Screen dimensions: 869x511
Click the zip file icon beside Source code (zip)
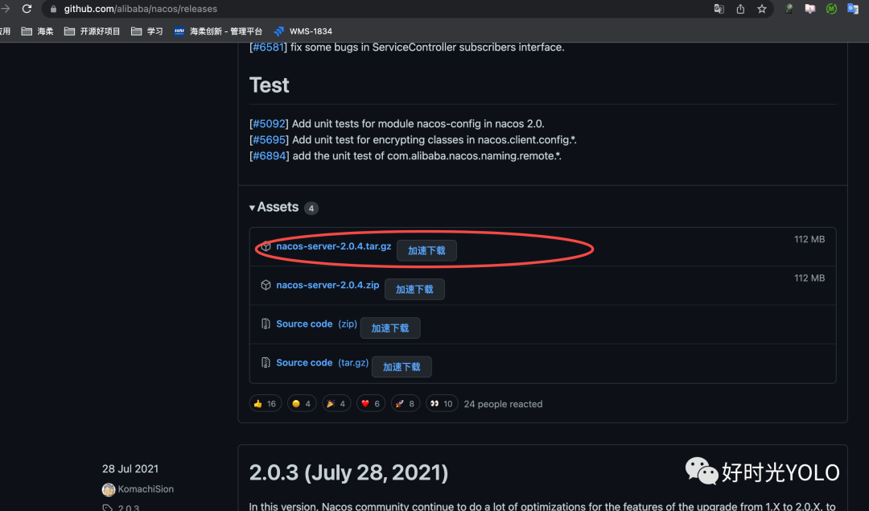[266, 323]
